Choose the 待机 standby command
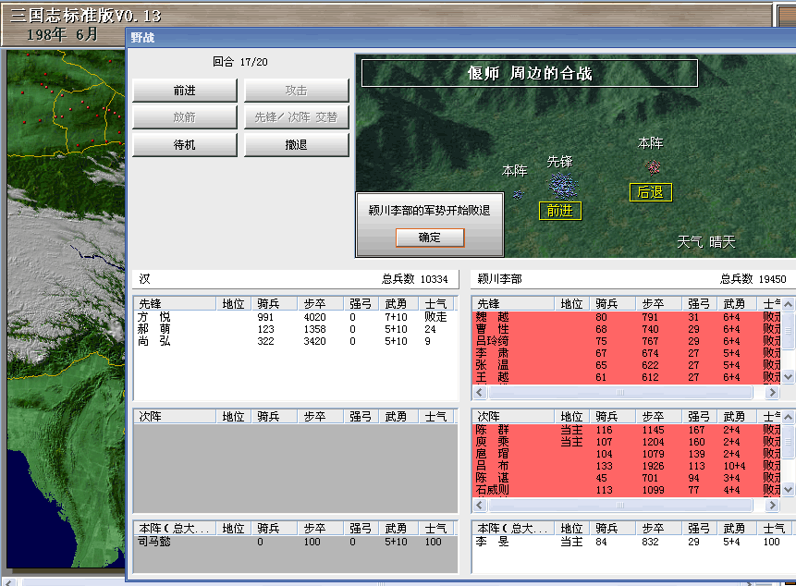The height and width of the screenshot is (586, 796). point(185,145)
